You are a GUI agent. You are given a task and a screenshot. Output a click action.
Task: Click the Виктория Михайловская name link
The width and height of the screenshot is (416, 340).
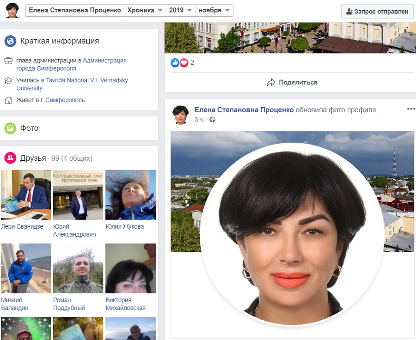[x=125, y=304]
